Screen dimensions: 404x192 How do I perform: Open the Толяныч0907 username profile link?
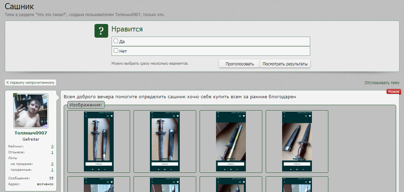[31, 133]
